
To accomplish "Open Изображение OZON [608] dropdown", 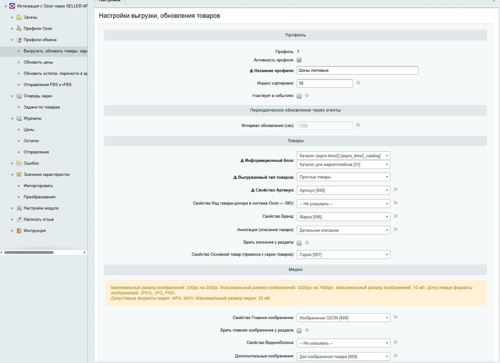I will [x=344, y=318].
